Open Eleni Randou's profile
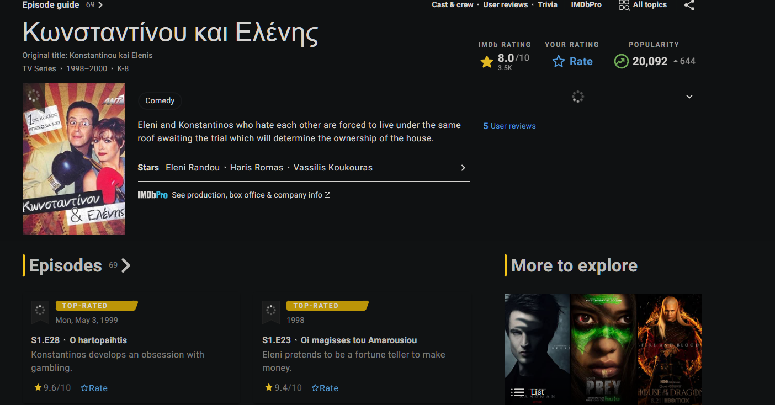Viewport: 775px width, 405px height. (x=193, y=168)
